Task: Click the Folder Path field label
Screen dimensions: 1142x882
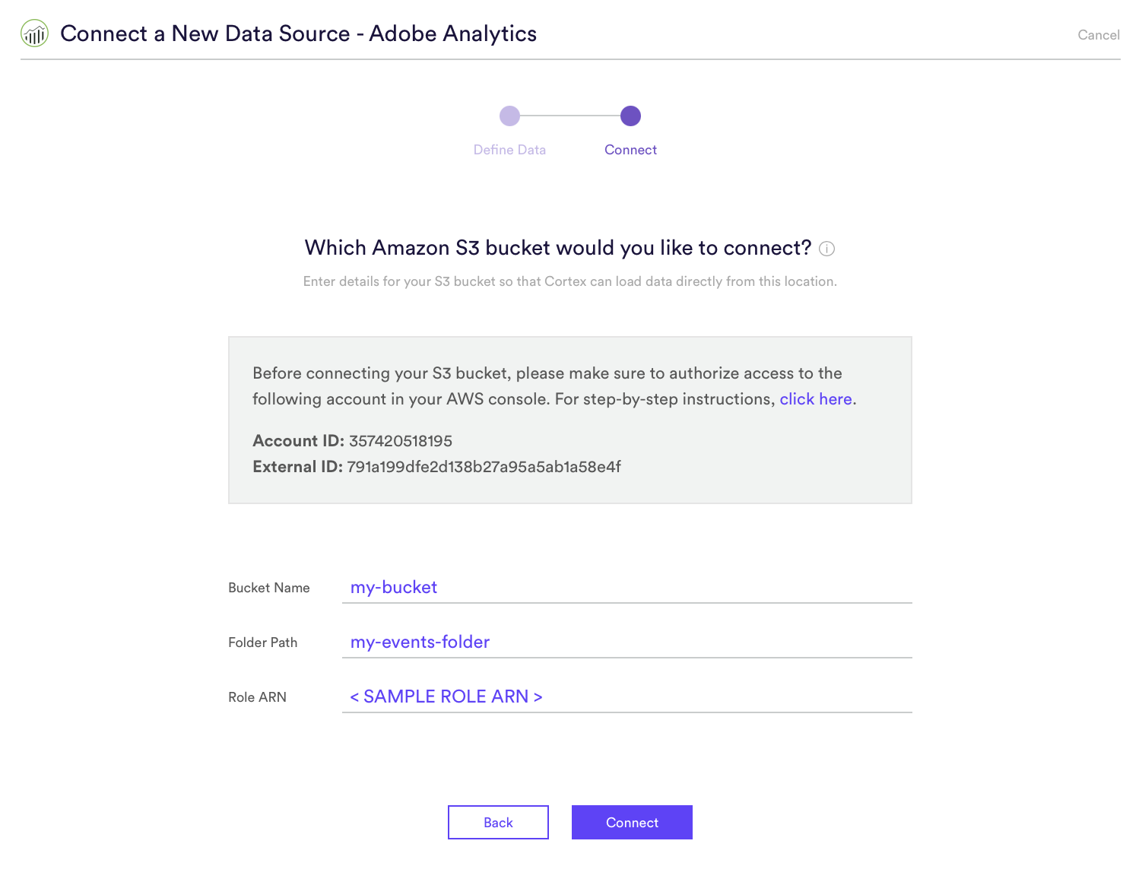Action: (262, 642)
